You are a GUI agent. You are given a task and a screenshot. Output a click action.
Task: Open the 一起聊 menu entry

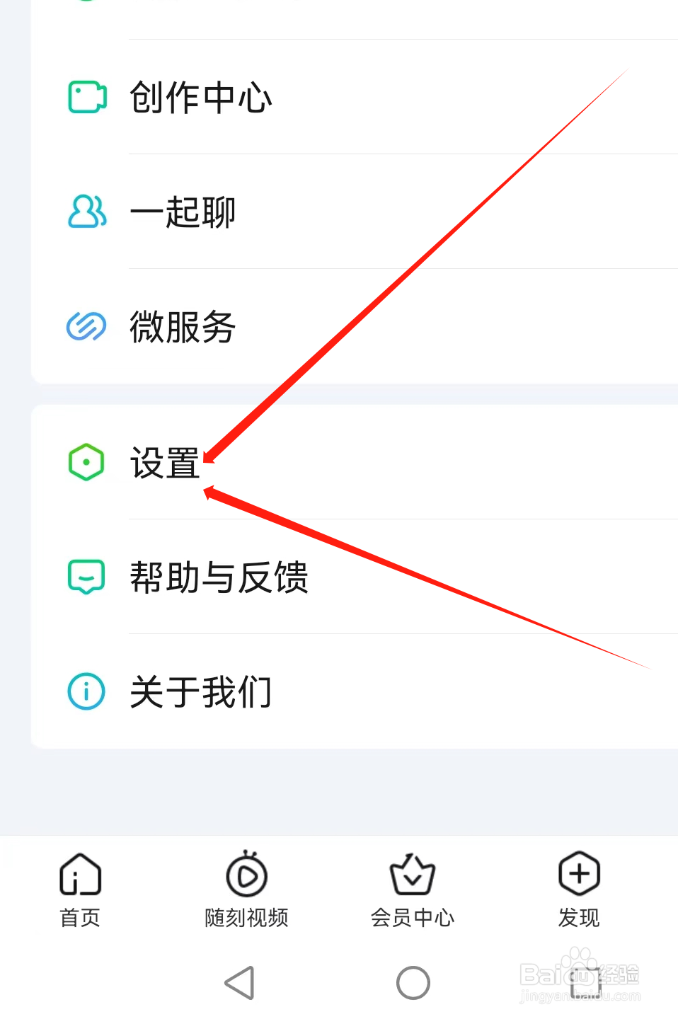355,212
